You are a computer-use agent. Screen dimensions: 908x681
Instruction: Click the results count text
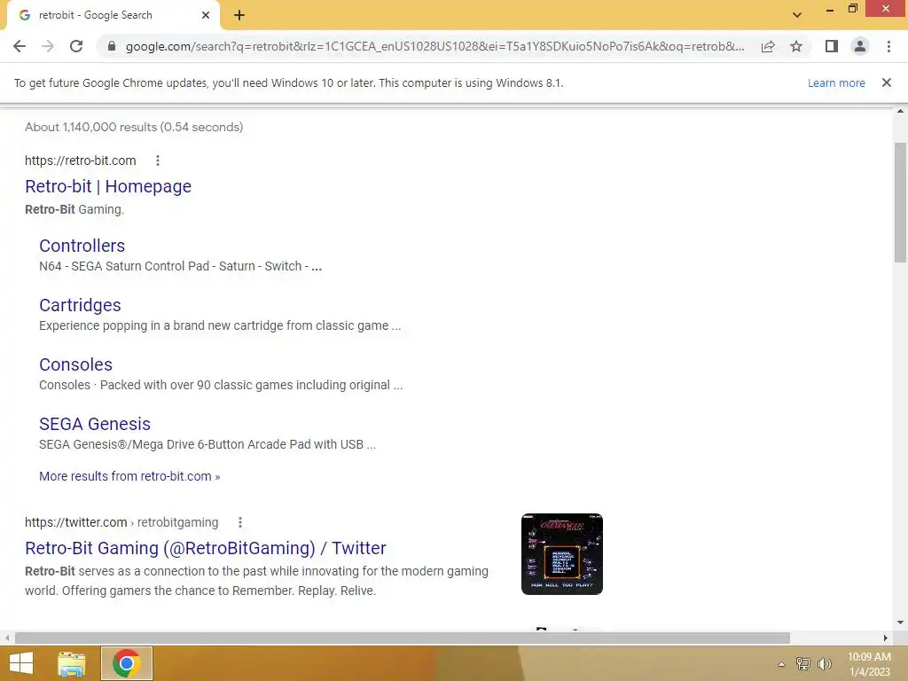134,127
